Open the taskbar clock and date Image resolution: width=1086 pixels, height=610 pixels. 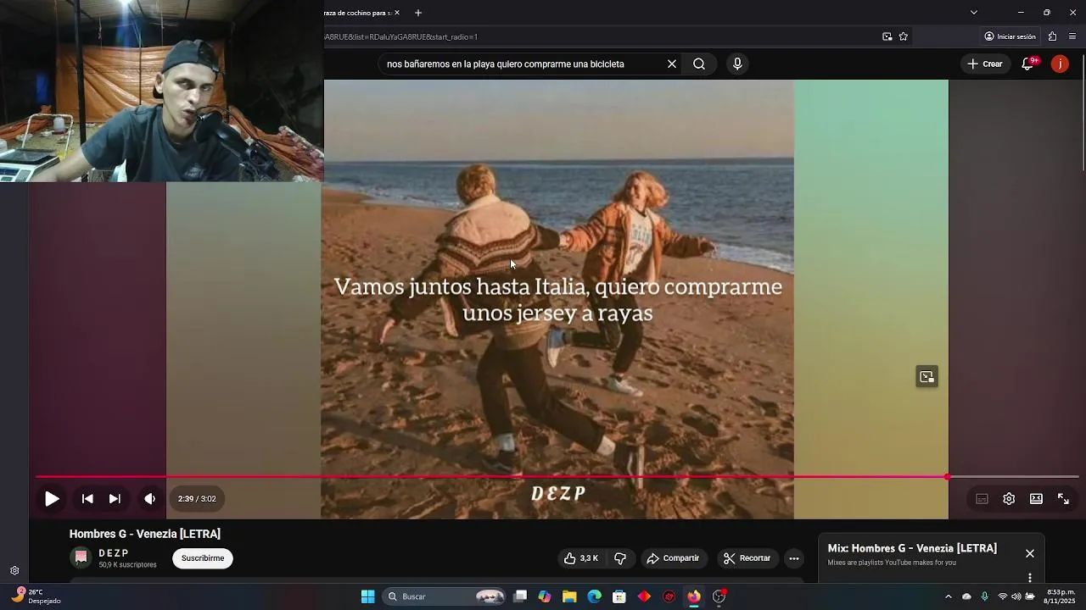pos(1060,596)
